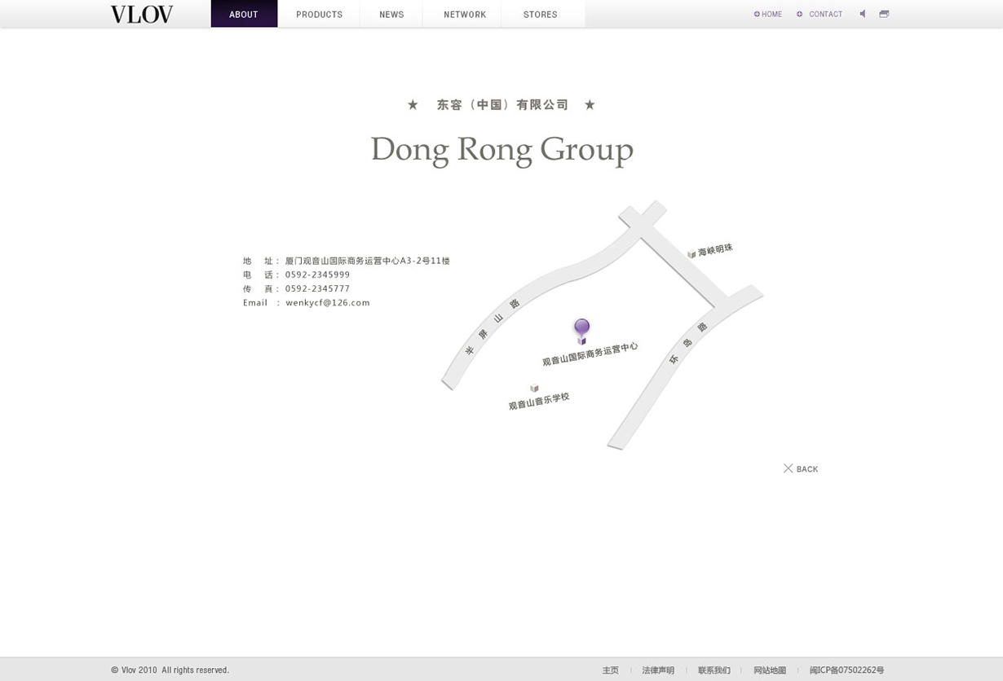Open the PRODUCTS menu item
The height and width of the screenshot is (681, 1003).
pyautogui.click(x=319, y=15)
